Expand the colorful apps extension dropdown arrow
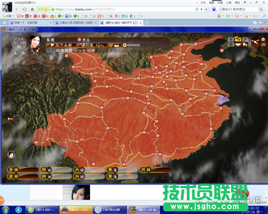Viewport: 268px width, 214px height. tap(223, 16)
